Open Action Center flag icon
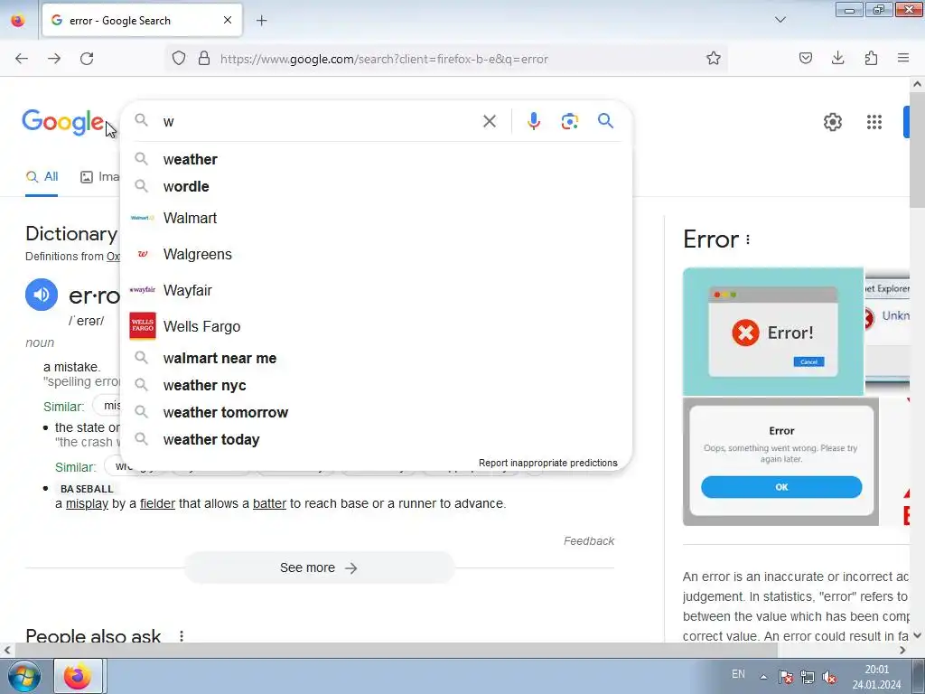Viewport: 925px width, 694px height. coord(785,677)
